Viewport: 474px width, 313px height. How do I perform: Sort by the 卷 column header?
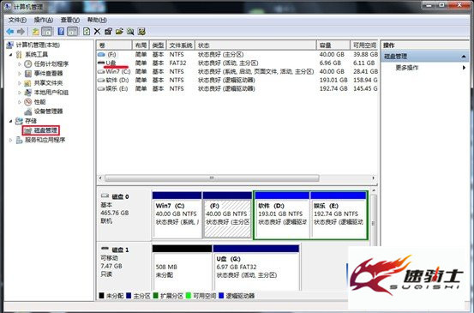115,45
